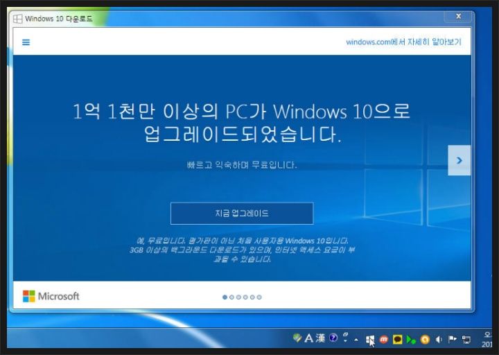Open the Action Center flag icon

tap(452, 339)
